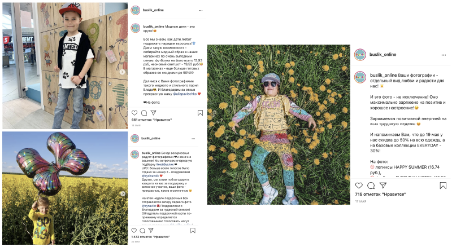
Task: Open the girl in dandelions photo
Action: 279,125
